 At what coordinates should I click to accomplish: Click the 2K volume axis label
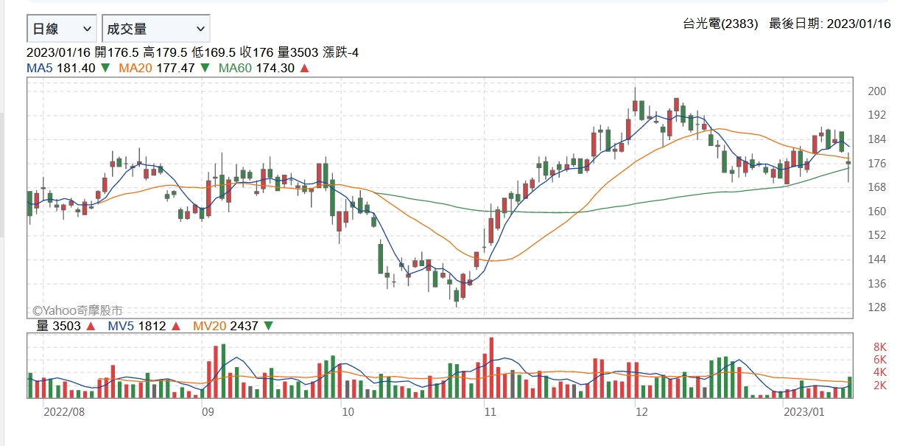879,386
